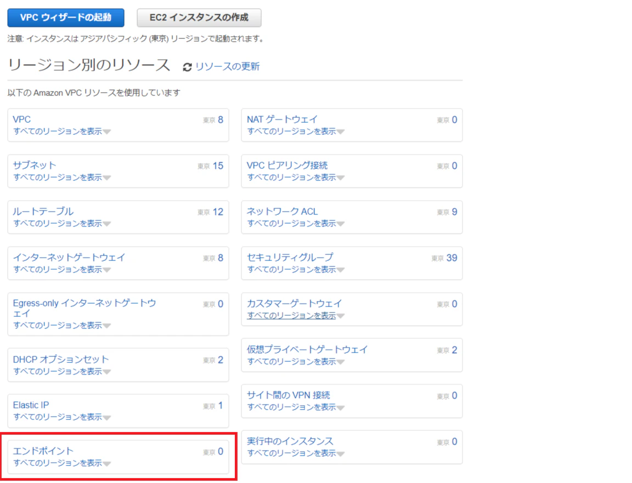Expand すべてのリージョンを表示 under ルートテーブル
Screen dimensions: 632x483
point(61,223)
